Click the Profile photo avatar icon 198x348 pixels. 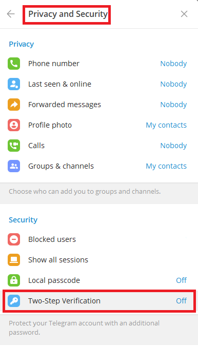tap(14, 125)
